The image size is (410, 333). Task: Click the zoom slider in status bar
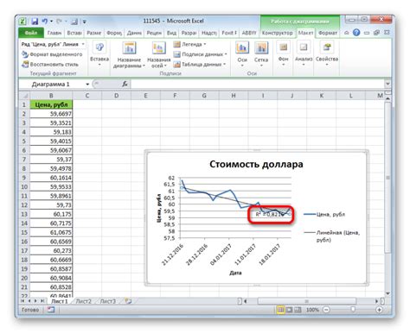[353, 310]
